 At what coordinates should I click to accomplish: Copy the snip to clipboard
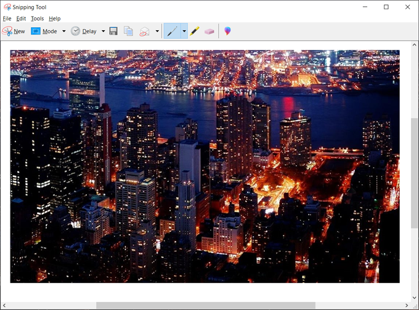(x=128, y=31)
